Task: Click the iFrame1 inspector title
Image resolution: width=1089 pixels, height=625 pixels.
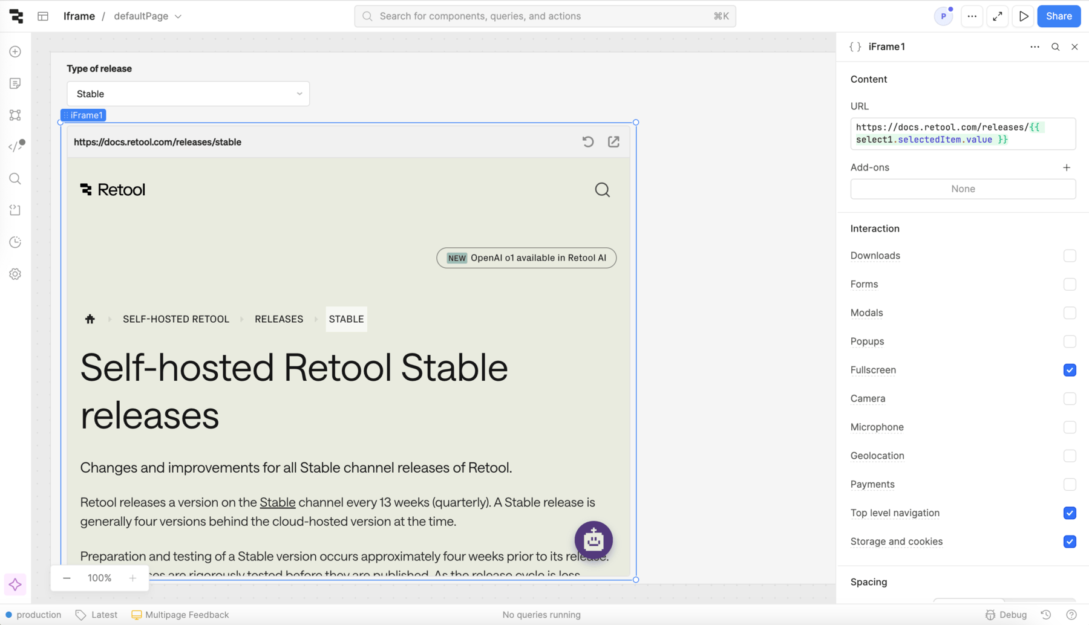Action: point(886,47)
